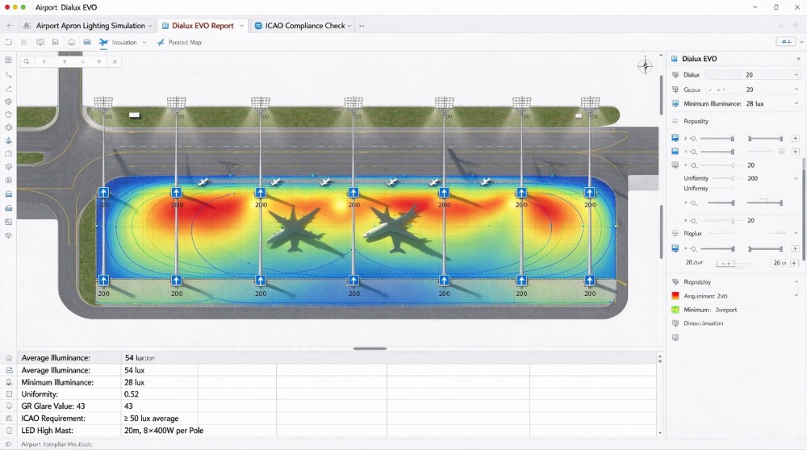Click the plus zoom button on map toolbar

click(98, 62)
